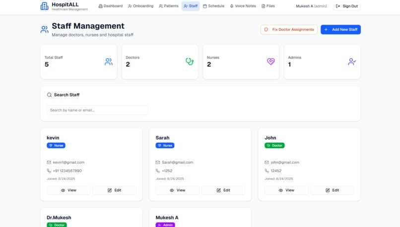Click the Mukesh A (admin) user label
This screenshot has width=400, height=227.
(311, 6)
